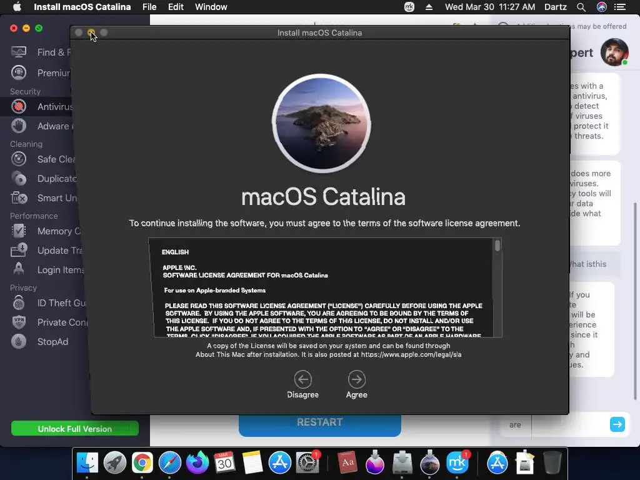
Task: Open Notification Center list icon
Action: (621, 7)
